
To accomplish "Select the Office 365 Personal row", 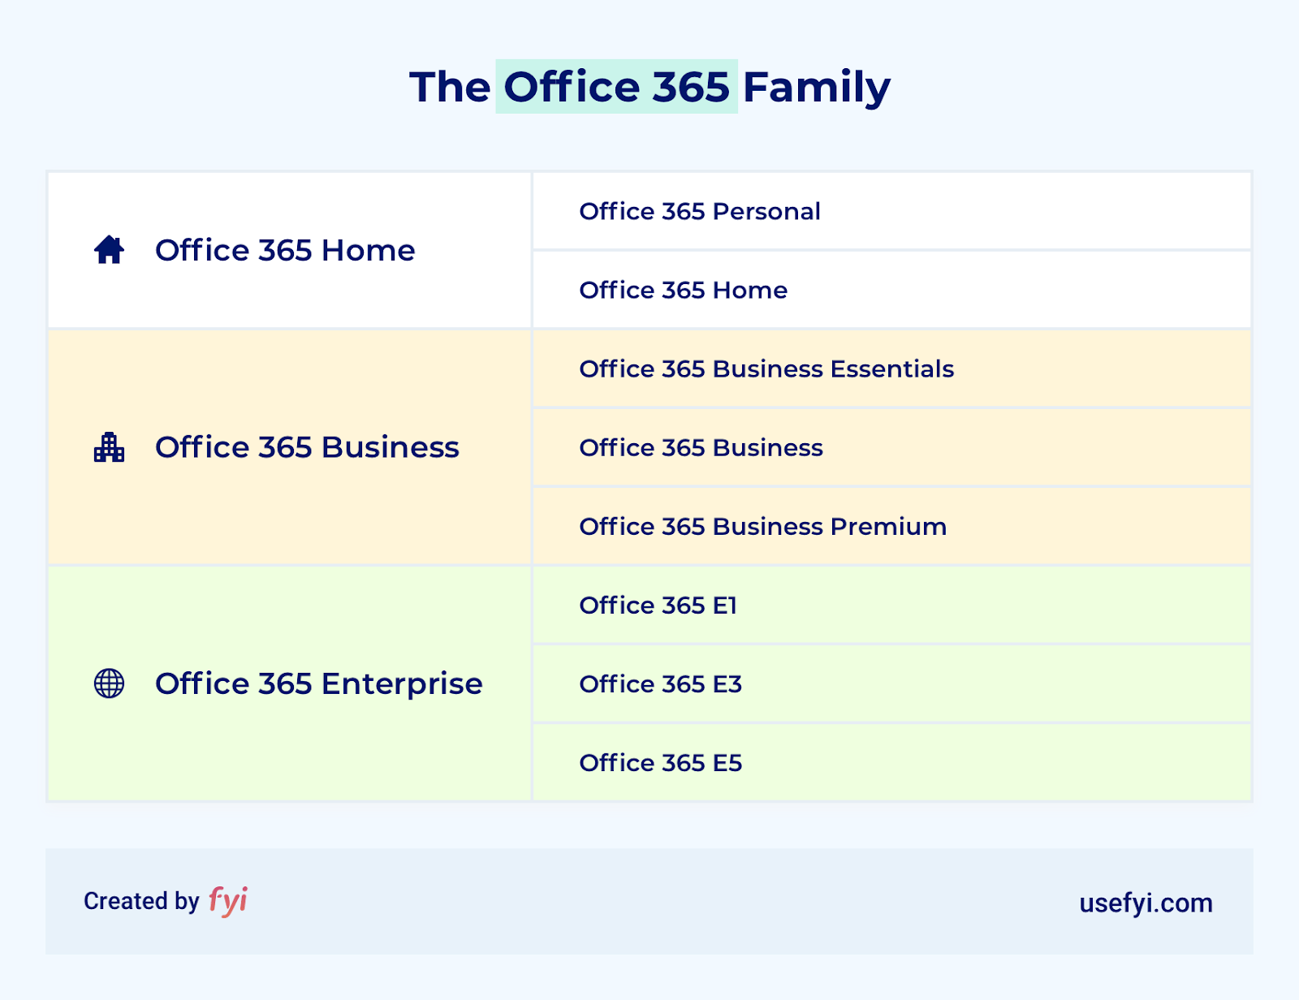I will tap(699, 211).
